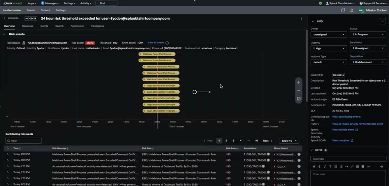This screenshot has width=389, height=186.
Task: Go to page 2 of risk events
Action: point(226,141)
